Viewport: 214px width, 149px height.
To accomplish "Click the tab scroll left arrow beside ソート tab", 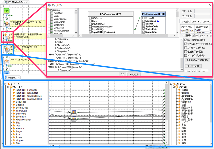I will tap(205, 35).
